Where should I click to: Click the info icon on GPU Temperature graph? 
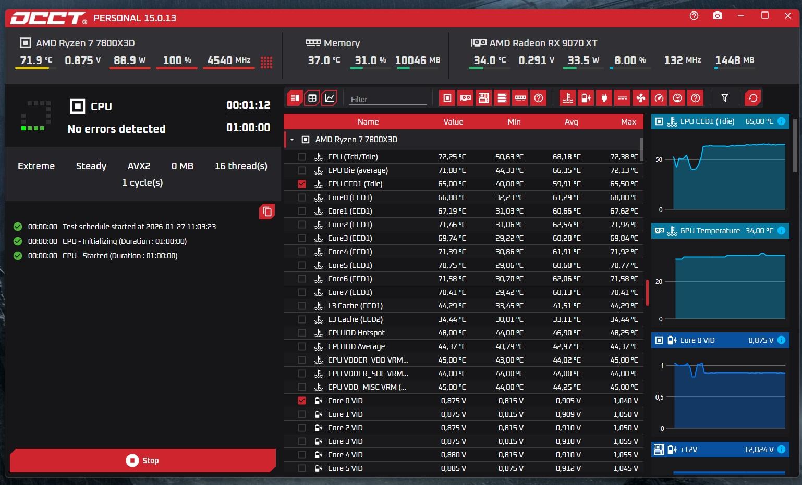tap(781, 231)
